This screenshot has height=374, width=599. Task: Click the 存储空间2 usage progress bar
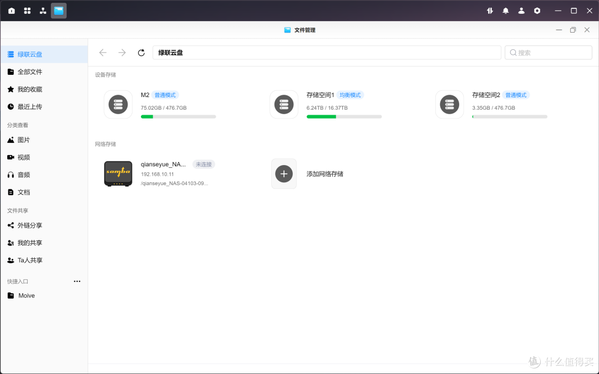[x=510, y=117]
